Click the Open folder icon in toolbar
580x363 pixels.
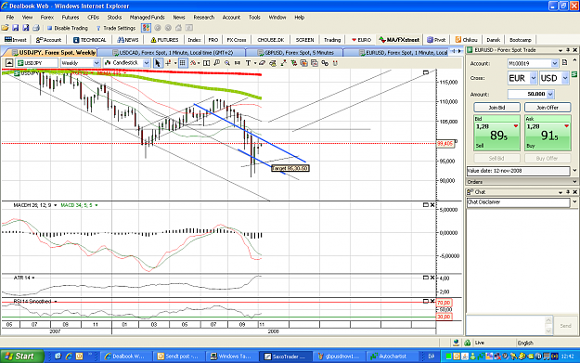[x=5, y=28]
